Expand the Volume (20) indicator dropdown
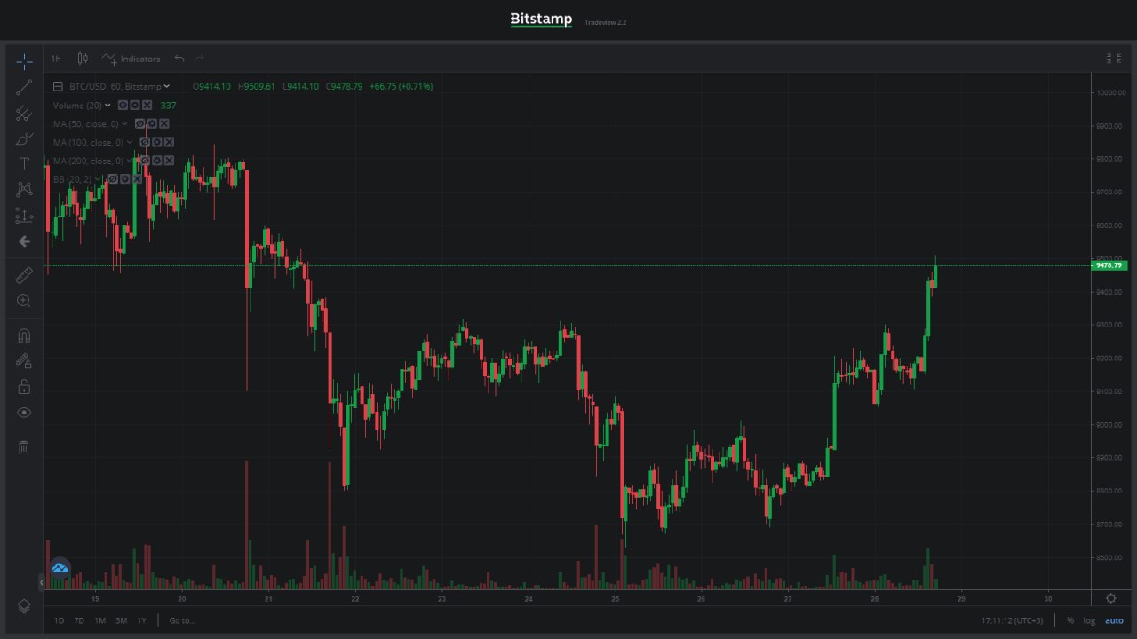 coord(108,106)
